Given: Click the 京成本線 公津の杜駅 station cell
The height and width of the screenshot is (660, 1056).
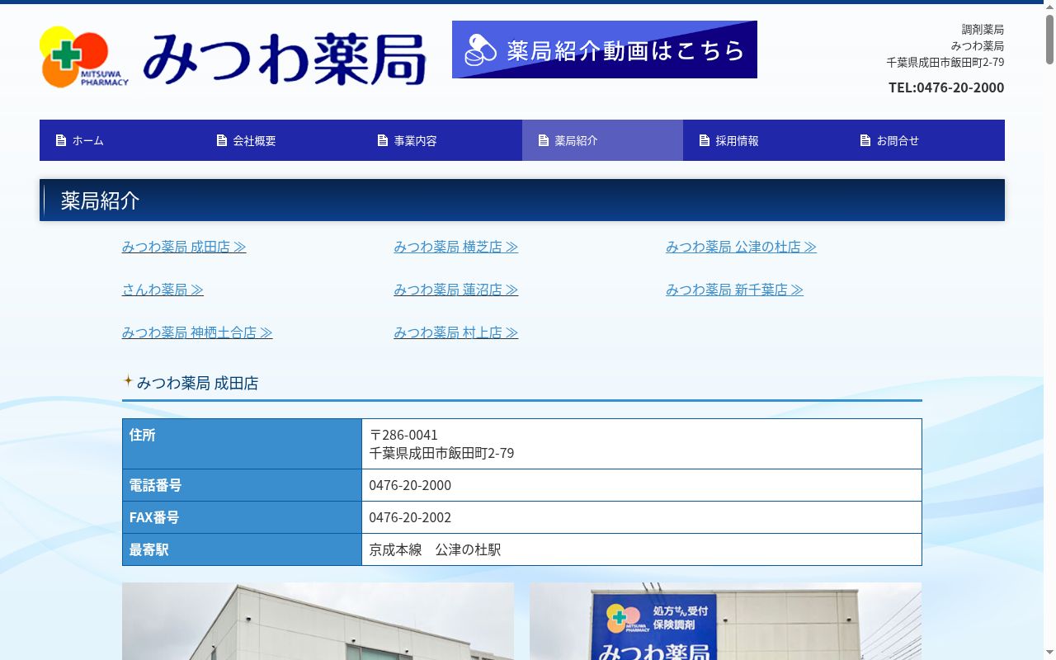Looking at the screenshot, I should (x=642, y=549).
